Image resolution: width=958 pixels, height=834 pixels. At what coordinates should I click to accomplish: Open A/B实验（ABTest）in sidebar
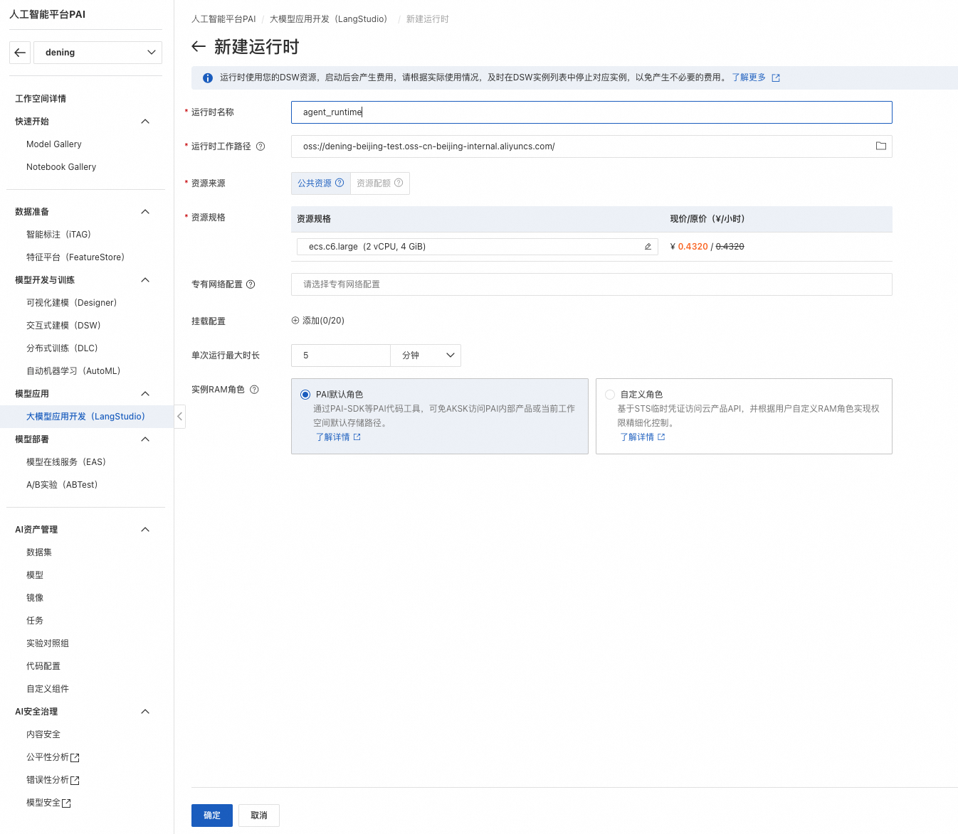[62, 485]
